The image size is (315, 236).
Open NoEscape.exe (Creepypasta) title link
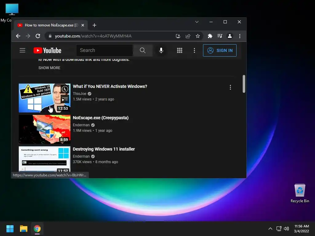[x=101, y=118]
